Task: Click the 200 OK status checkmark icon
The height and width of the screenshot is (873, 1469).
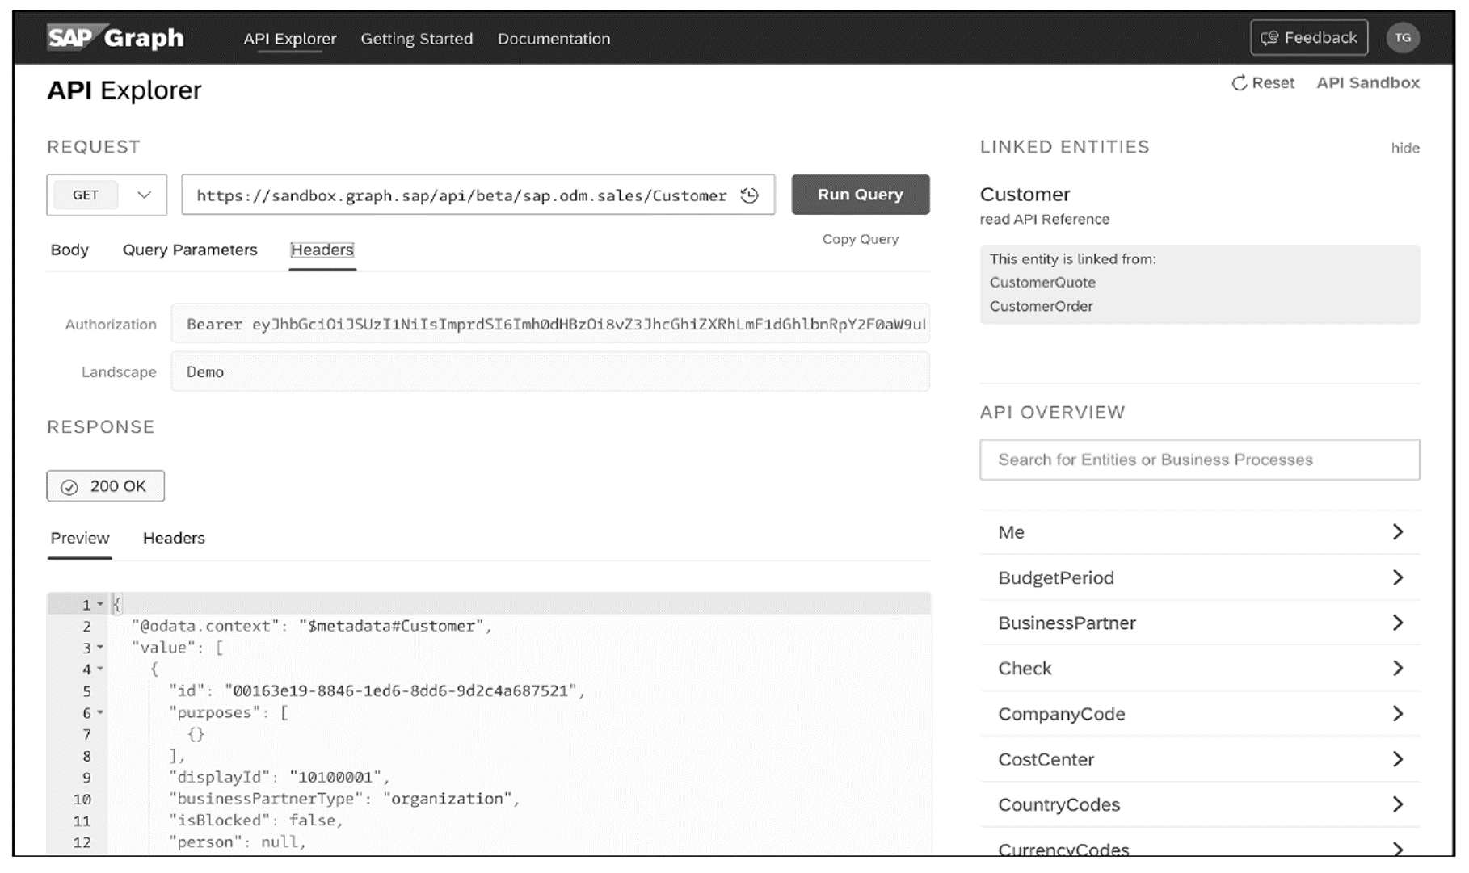Action: 69,487
